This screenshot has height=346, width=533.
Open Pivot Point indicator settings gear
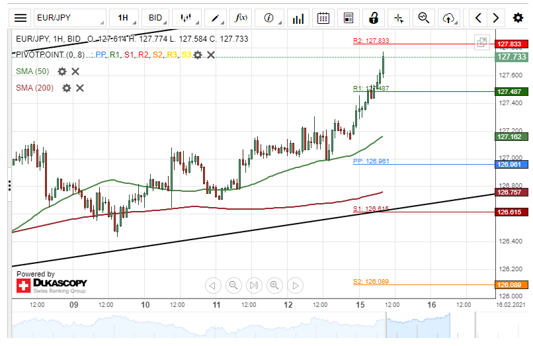198,55
